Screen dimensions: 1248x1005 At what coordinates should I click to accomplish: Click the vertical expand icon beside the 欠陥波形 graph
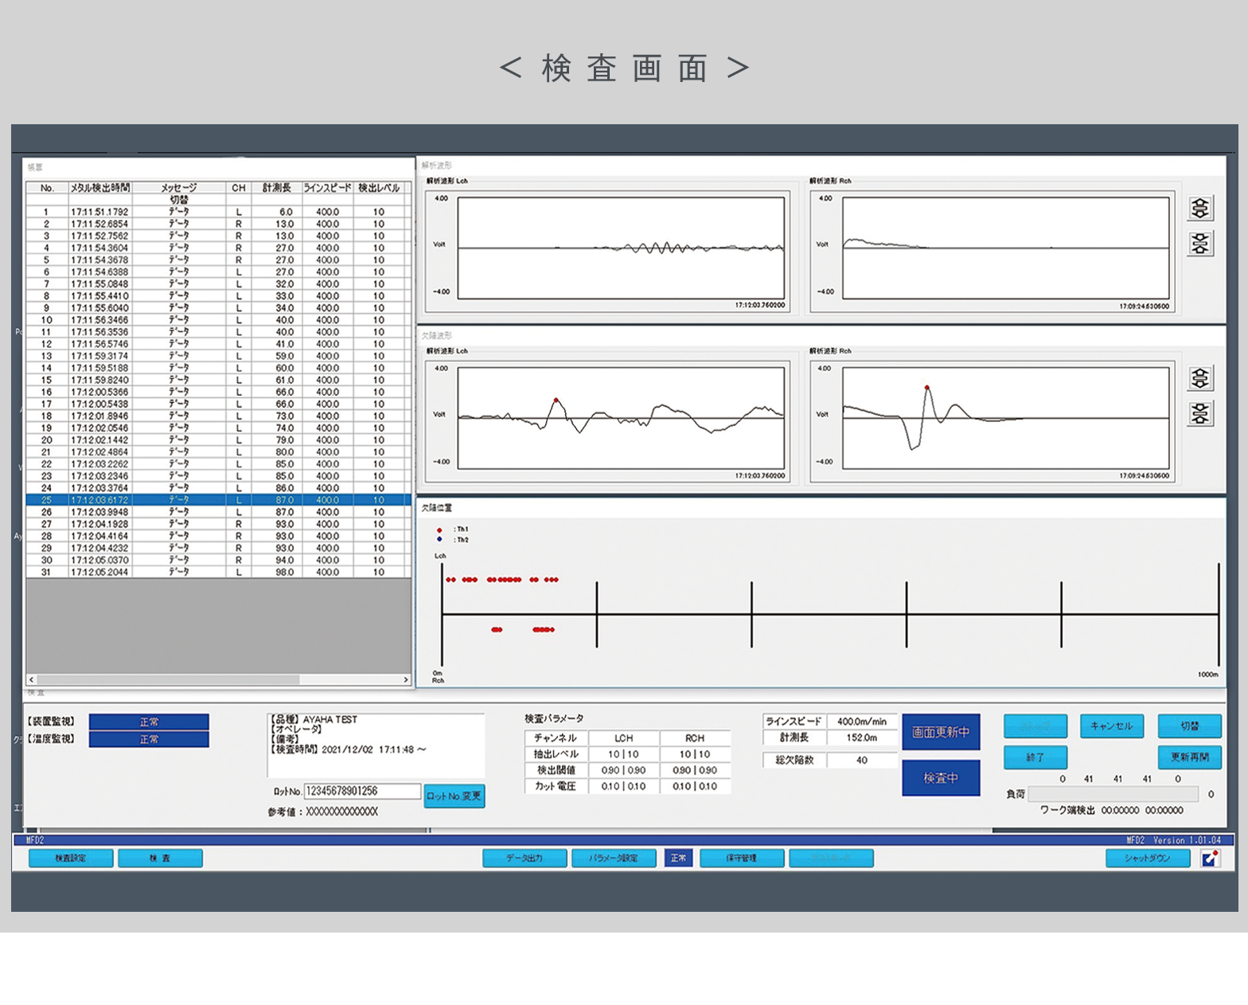(x=1199, y=378)
